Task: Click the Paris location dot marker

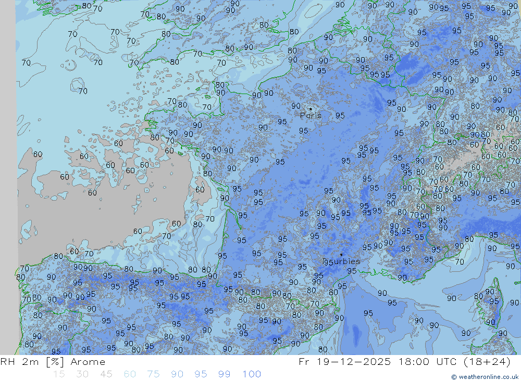Action: tap(311, 109)
